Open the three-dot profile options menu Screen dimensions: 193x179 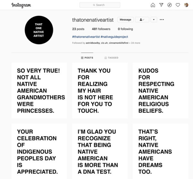[162, 20]
